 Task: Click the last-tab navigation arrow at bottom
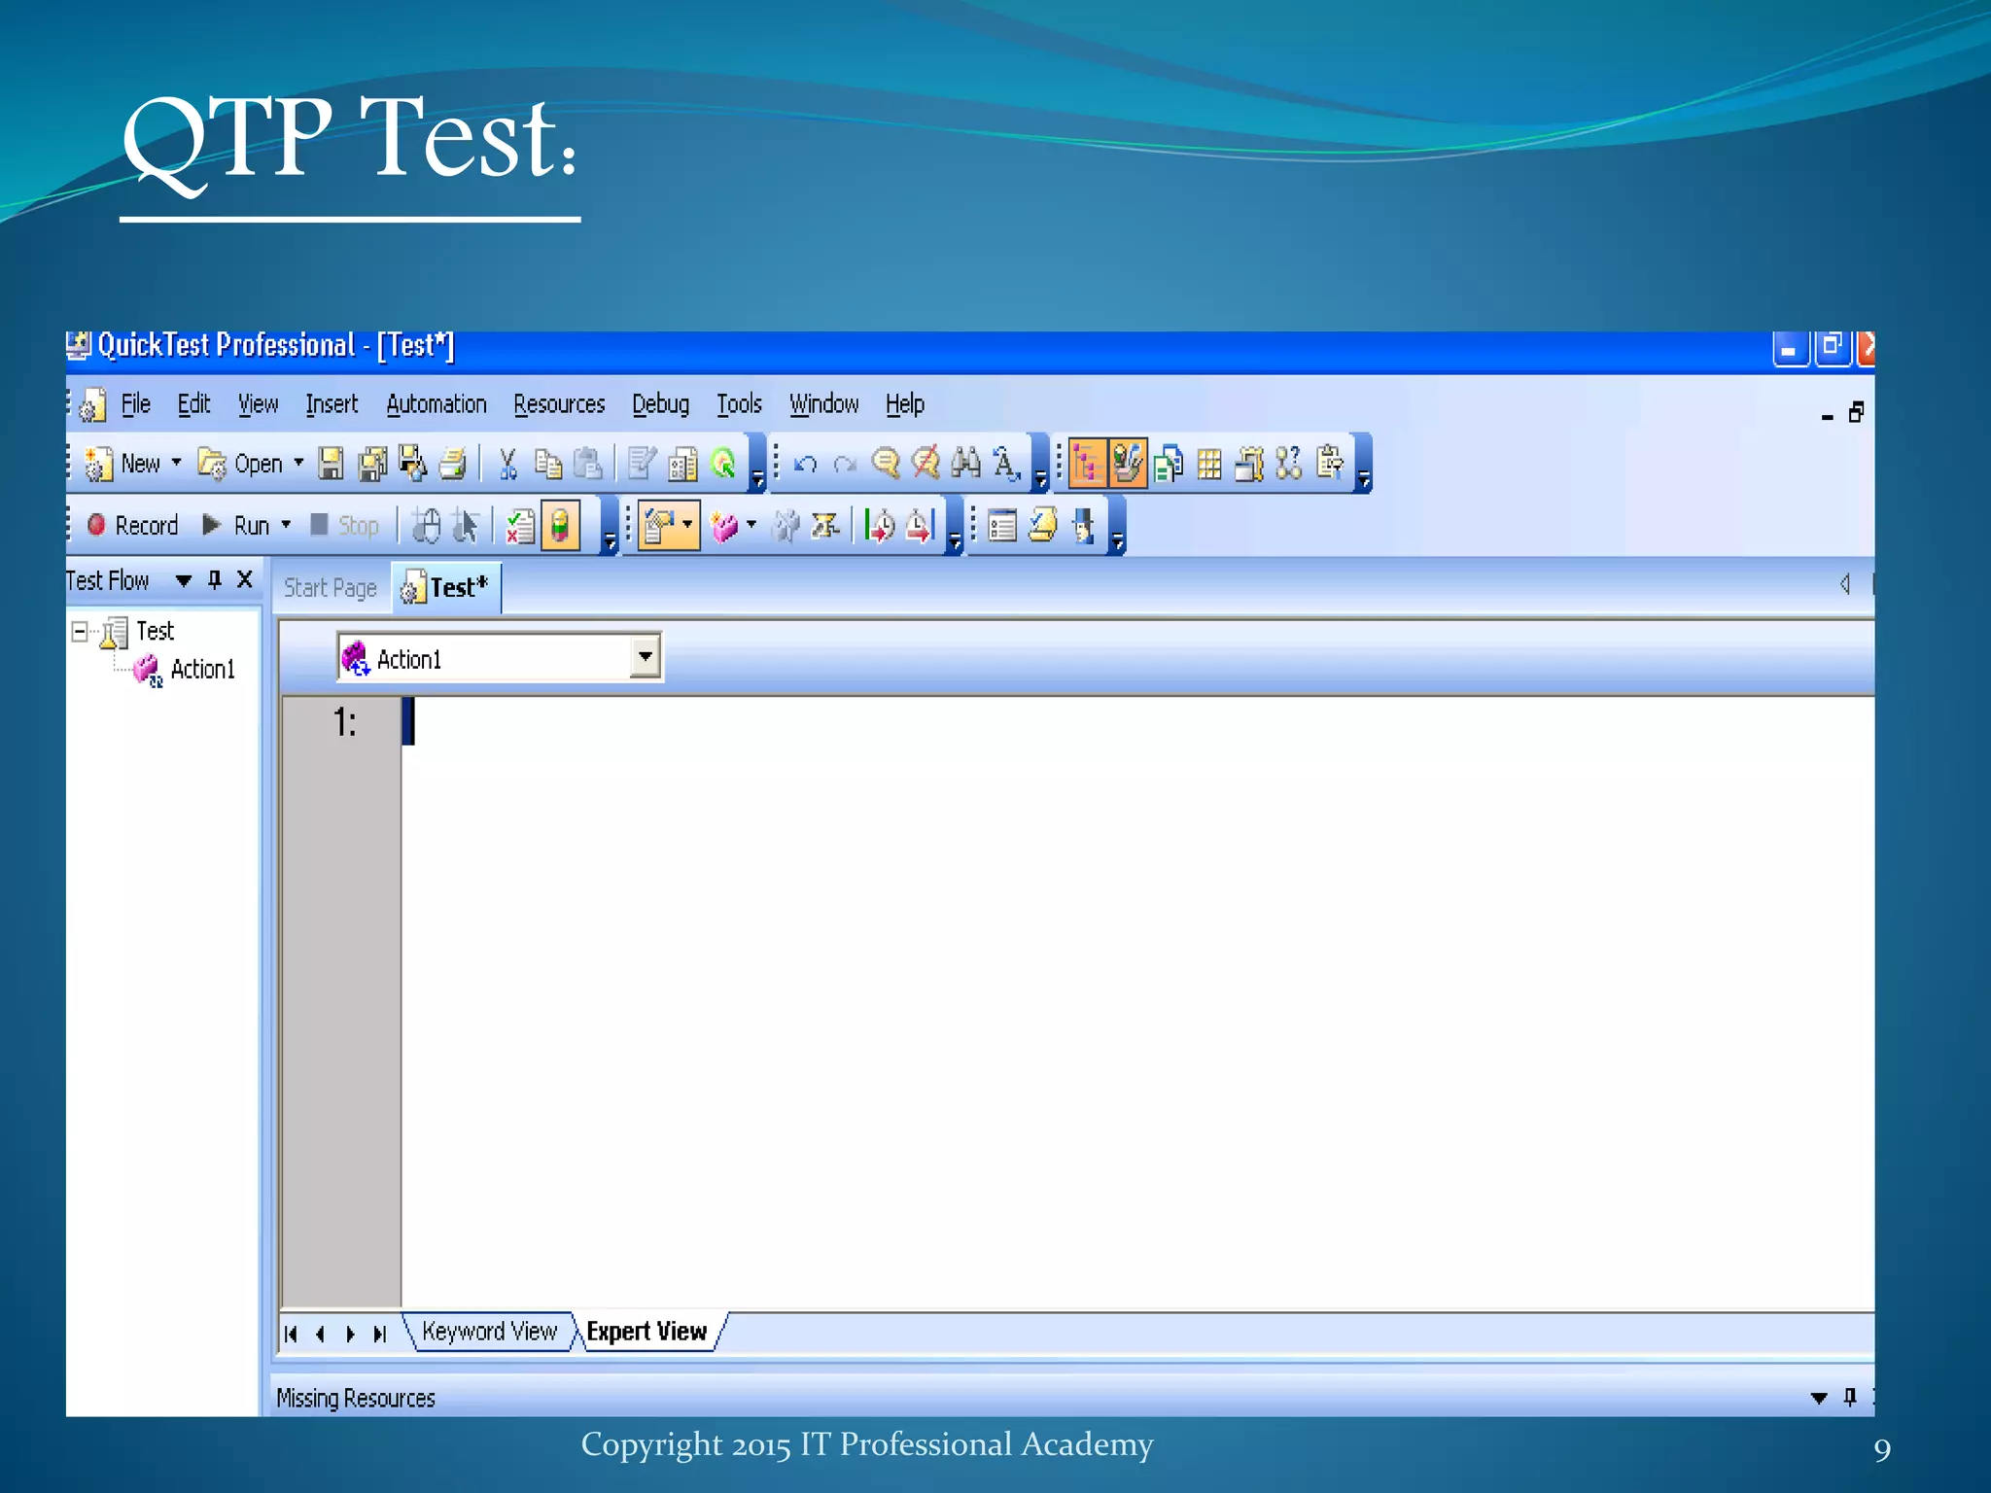coord(380,1334)
